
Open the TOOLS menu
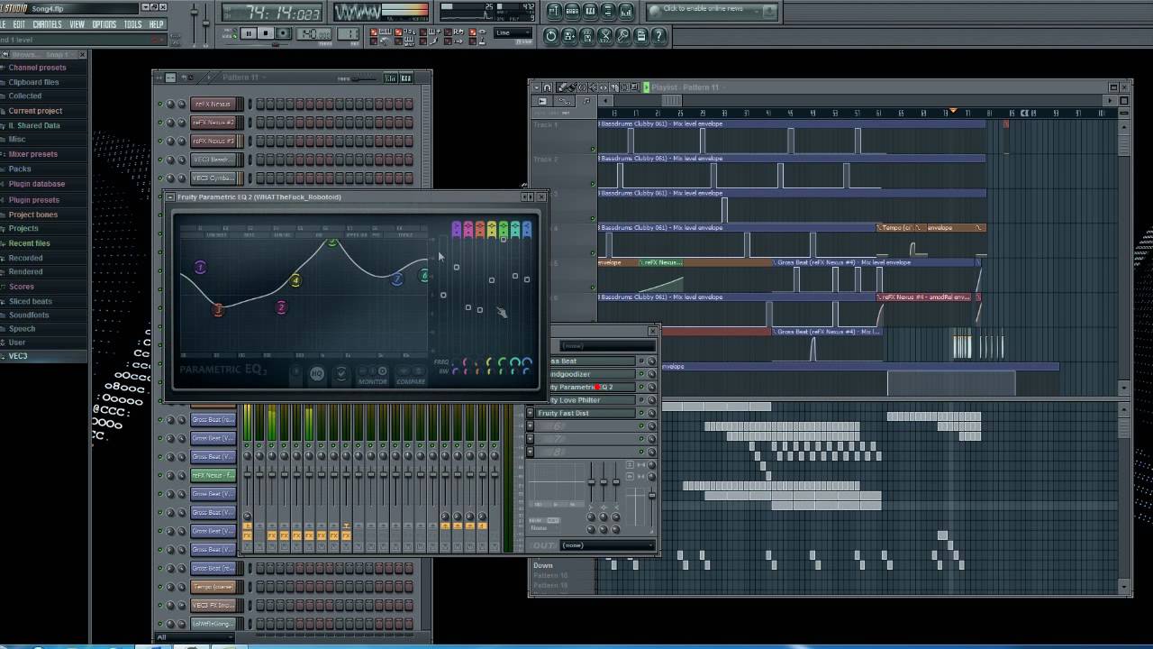pyautogui.click(x=132, y=24)
